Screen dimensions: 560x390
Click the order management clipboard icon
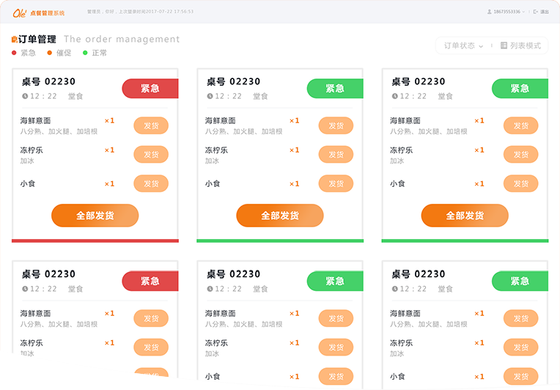14,40
